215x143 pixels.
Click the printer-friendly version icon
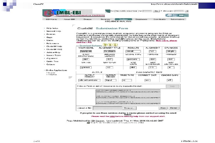coord(88,123)
